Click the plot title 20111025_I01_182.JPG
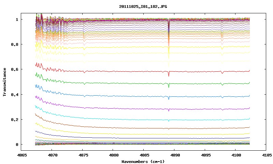The image size is (273, 164). click(x=143, y=6)
